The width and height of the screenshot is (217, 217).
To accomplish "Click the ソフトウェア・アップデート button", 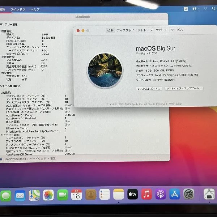I will (184, 89).
